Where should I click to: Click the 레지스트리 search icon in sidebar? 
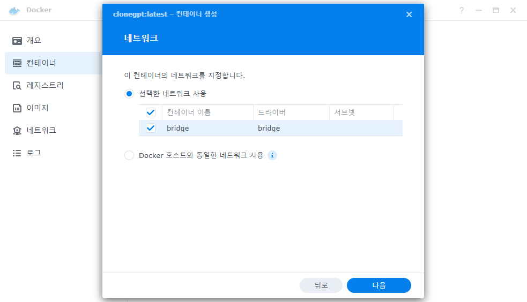click(17, 86)
